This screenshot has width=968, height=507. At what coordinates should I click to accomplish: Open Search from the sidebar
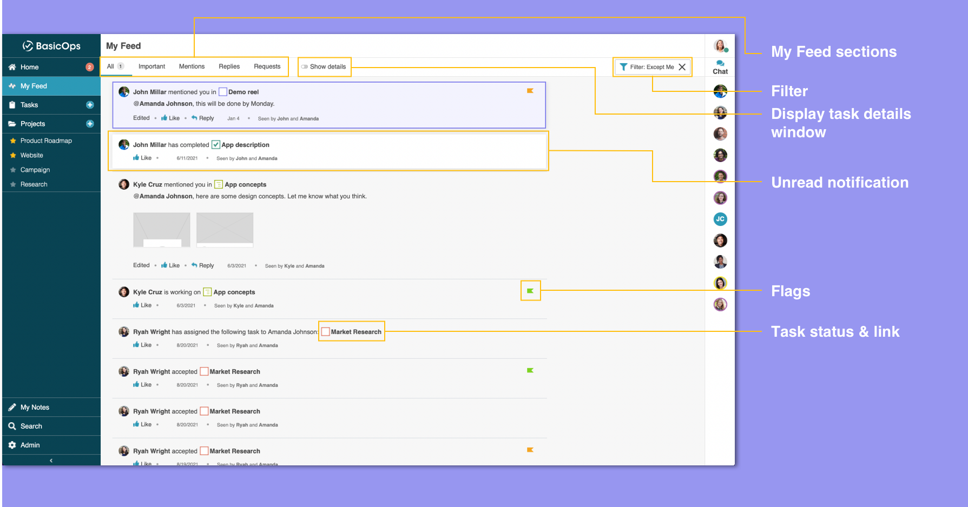coord(31,426)
